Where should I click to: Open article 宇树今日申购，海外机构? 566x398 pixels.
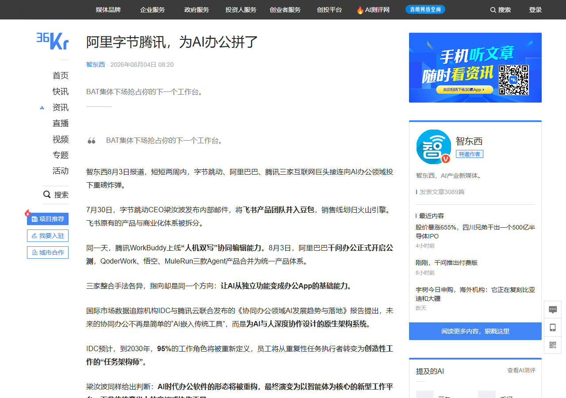click(475, 294)
